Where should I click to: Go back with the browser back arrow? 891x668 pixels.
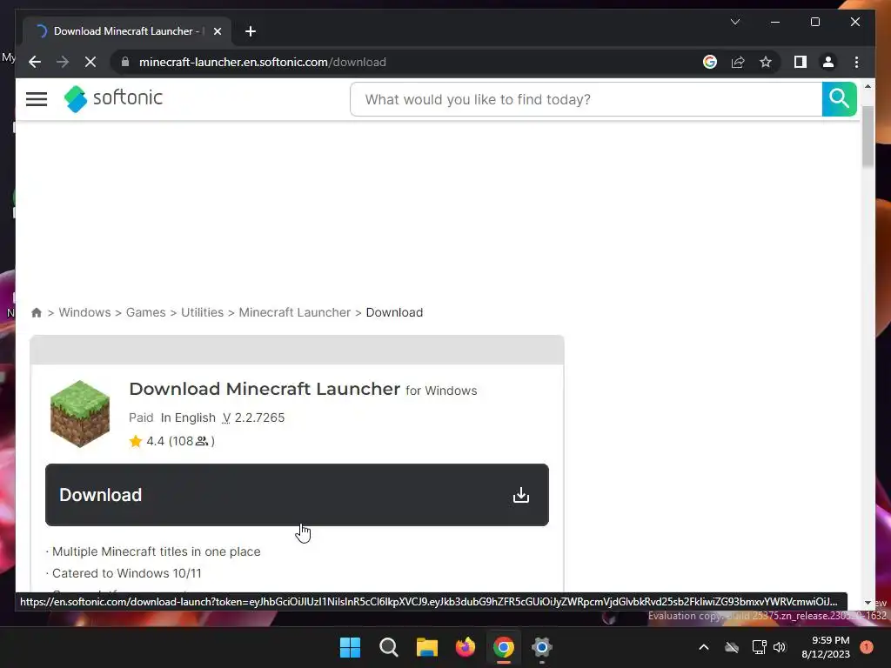(35, 62)
